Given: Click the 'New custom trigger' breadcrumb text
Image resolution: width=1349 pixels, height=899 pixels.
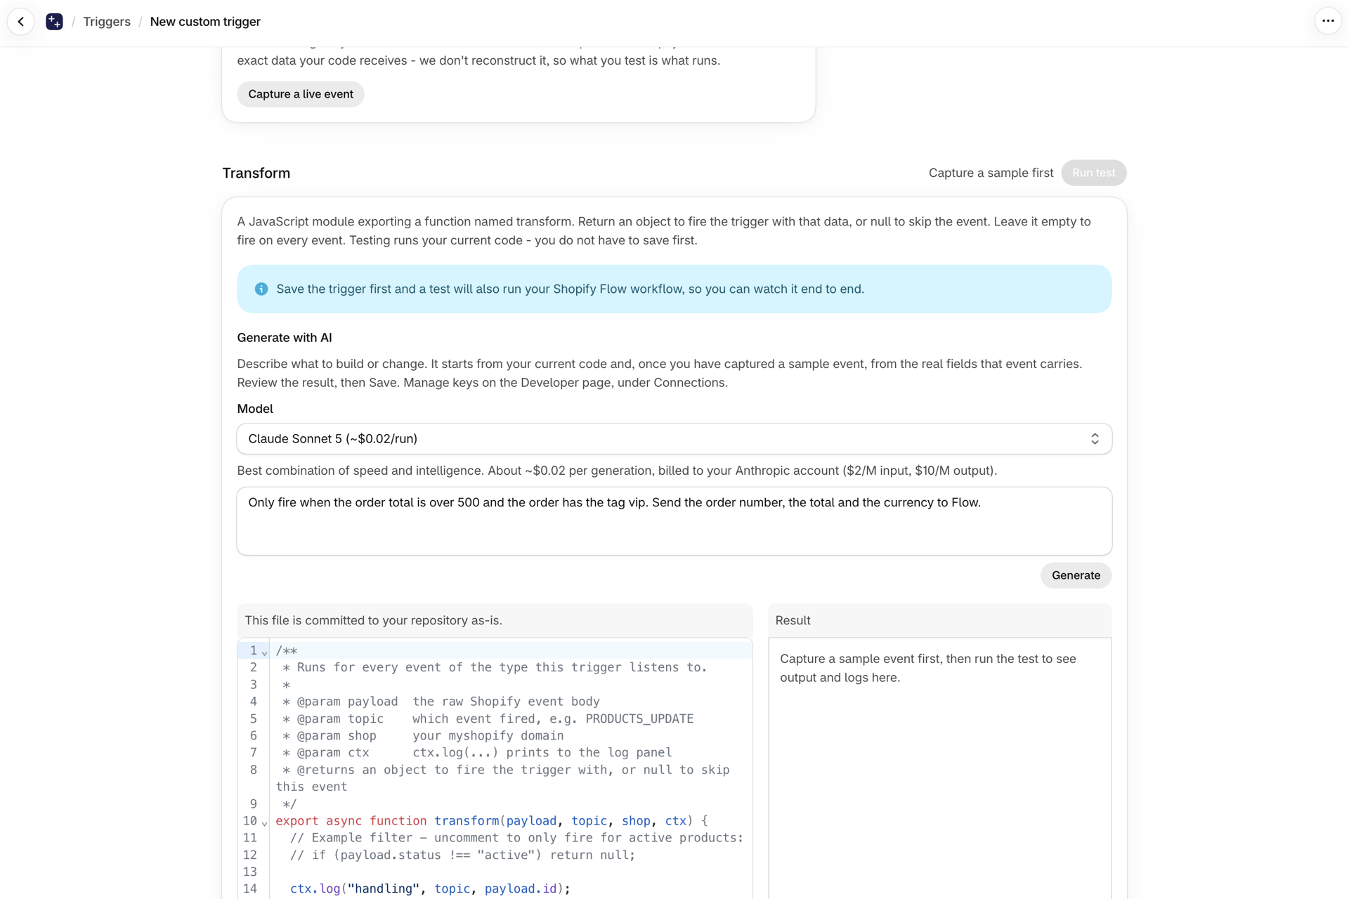Looking at the screenshot, I should (205, 22).
